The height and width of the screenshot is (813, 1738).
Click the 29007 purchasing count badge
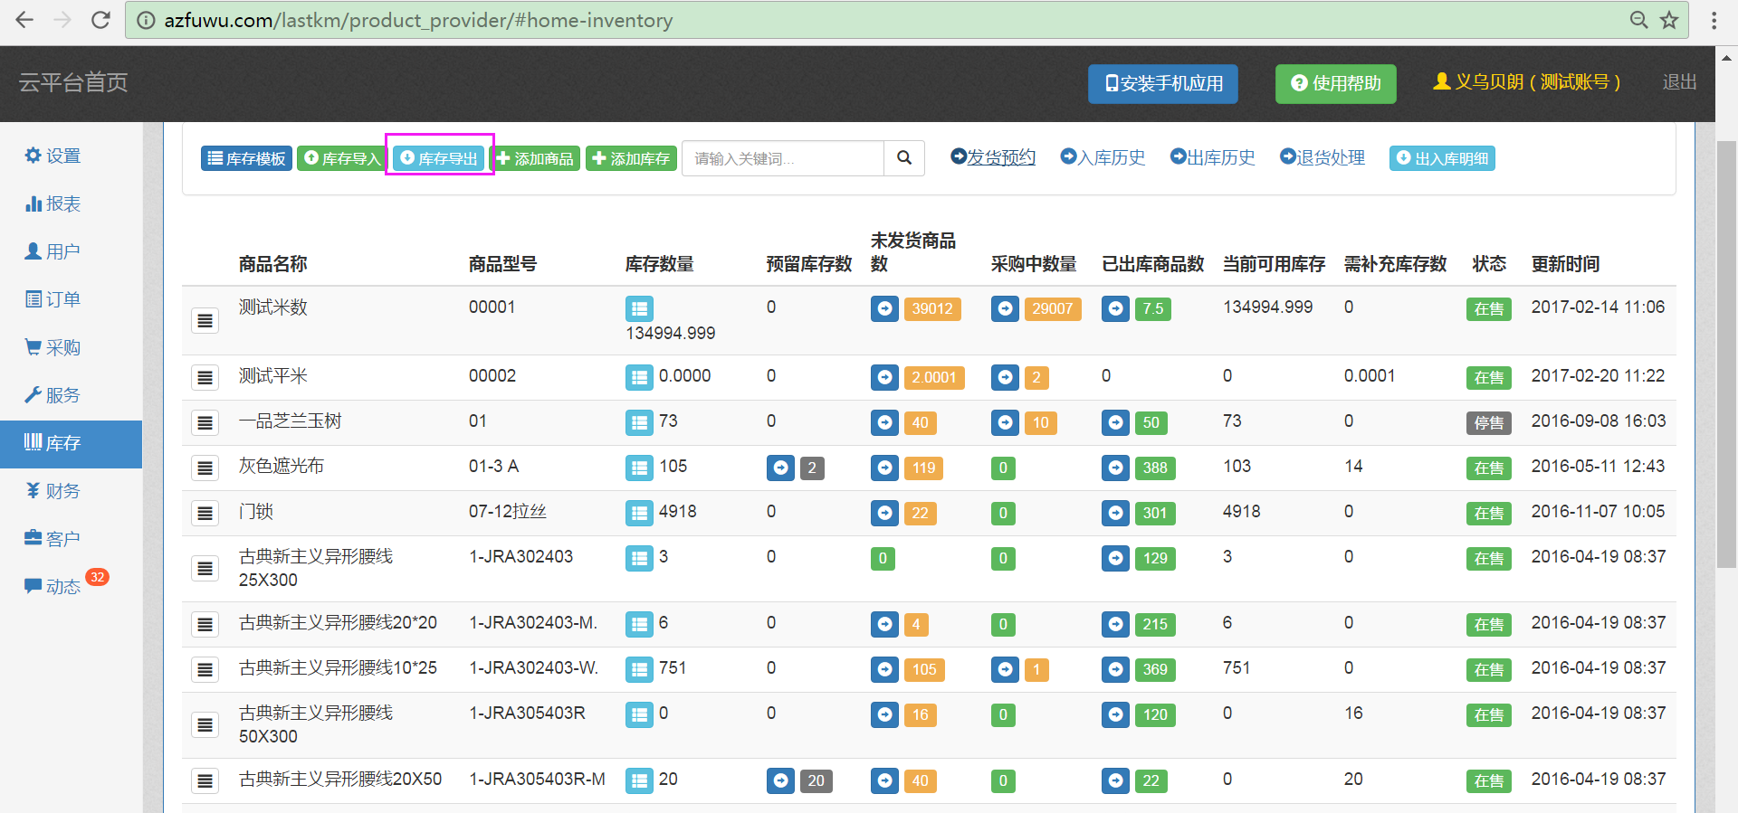tap(1053, 308)
